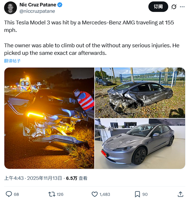View the 6.5万 查看 view count analytics

(x=76, y=178)
